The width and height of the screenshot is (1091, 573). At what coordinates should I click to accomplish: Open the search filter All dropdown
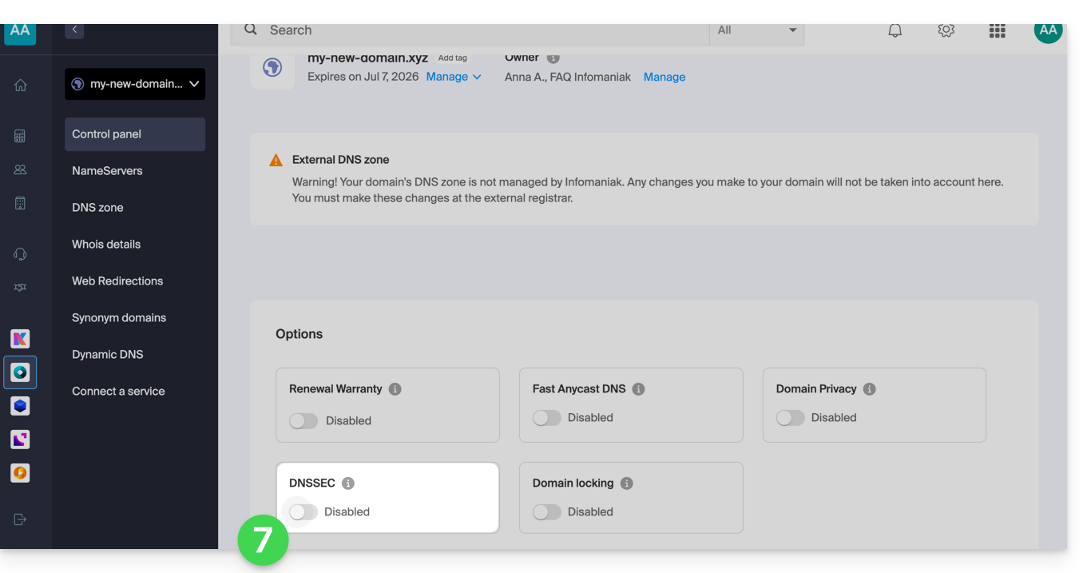(756, 30)
